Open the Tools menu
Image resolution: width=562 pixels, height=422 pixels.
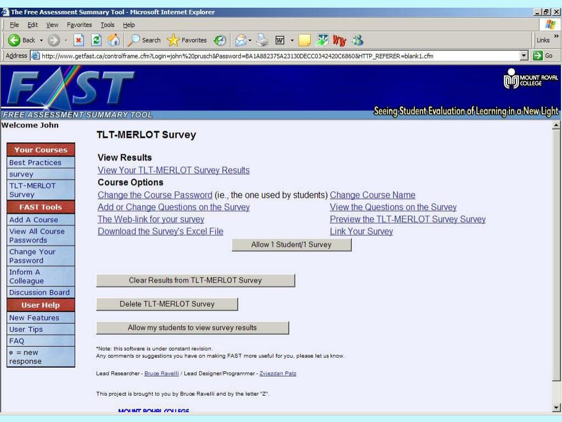pos(107,25)
